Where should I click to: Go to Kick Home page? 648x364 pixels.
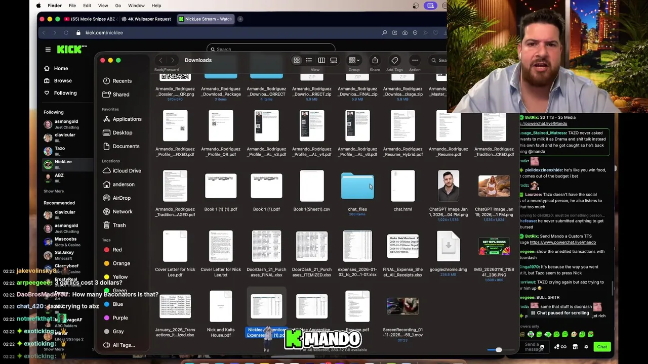56,69
